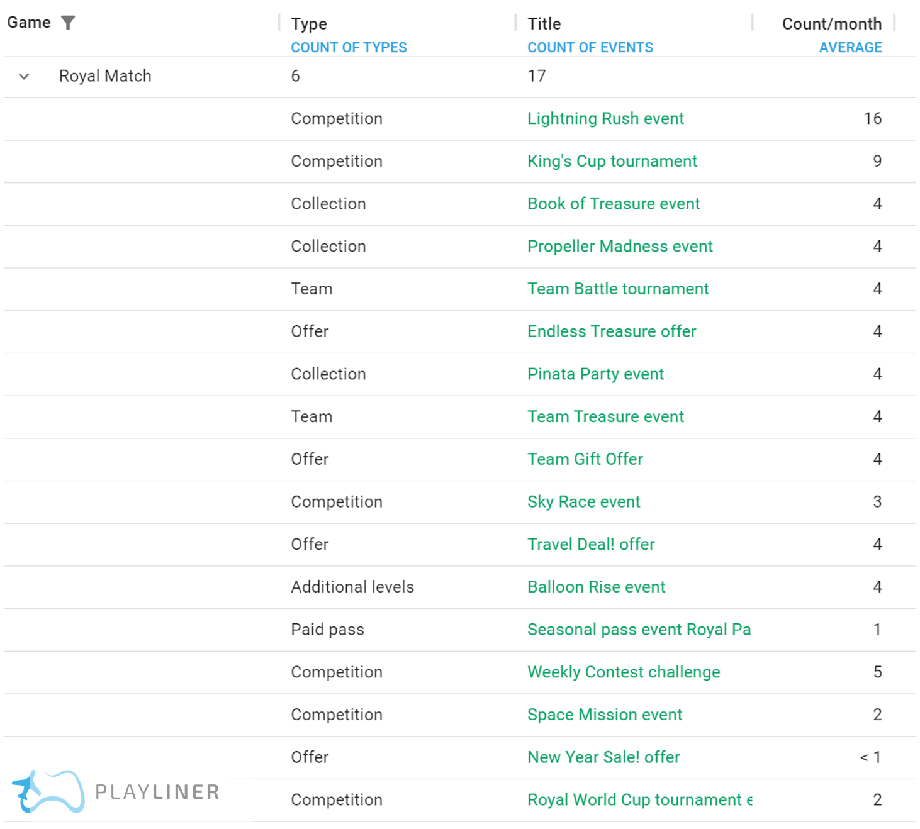920x829 pixels.
Task: Open the Team Gift Offer link
Action: [585, 459]
